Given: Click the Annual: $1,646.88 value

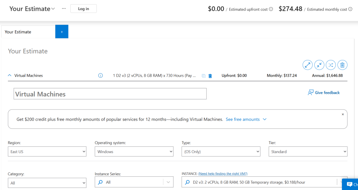Looking at the screenshot, I should pyautogui.click(x=327, y=76).
